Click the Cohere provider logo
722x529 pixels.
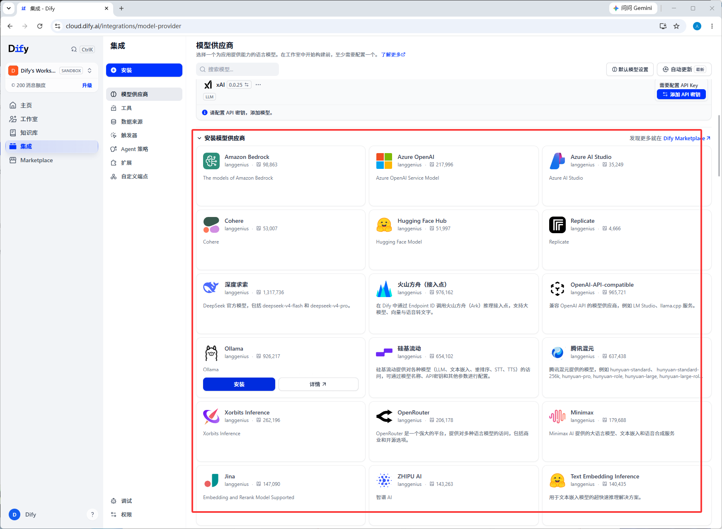point(211,225)
